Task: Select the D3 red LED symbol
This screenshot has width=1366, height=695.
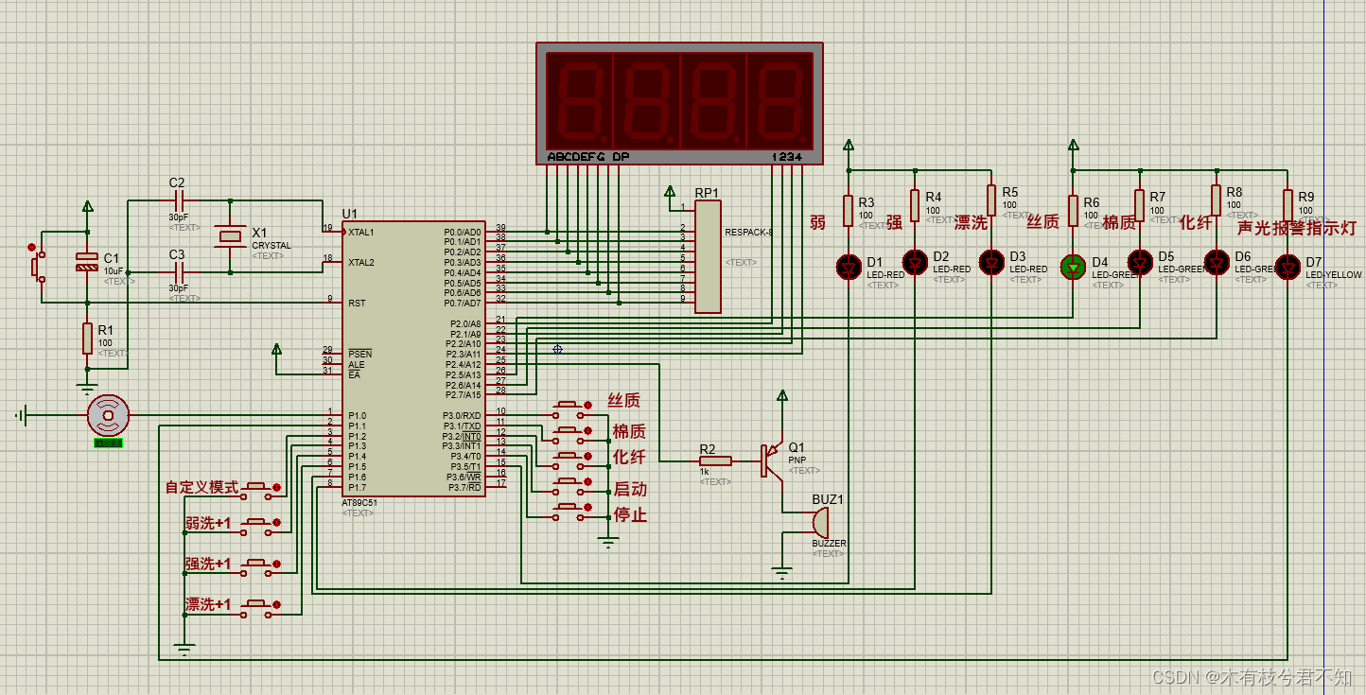Action: click(990, 261)
